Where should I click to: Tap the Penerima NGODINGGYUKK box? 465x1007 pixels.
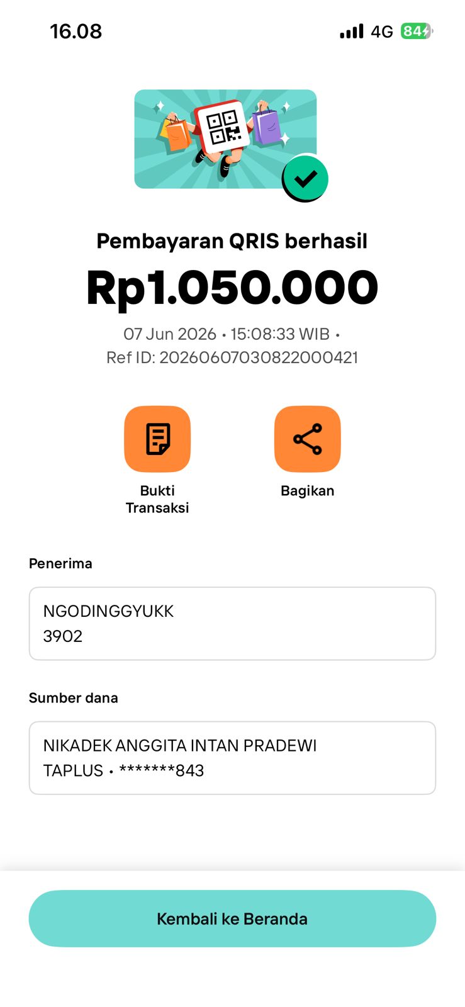point(232,624)
